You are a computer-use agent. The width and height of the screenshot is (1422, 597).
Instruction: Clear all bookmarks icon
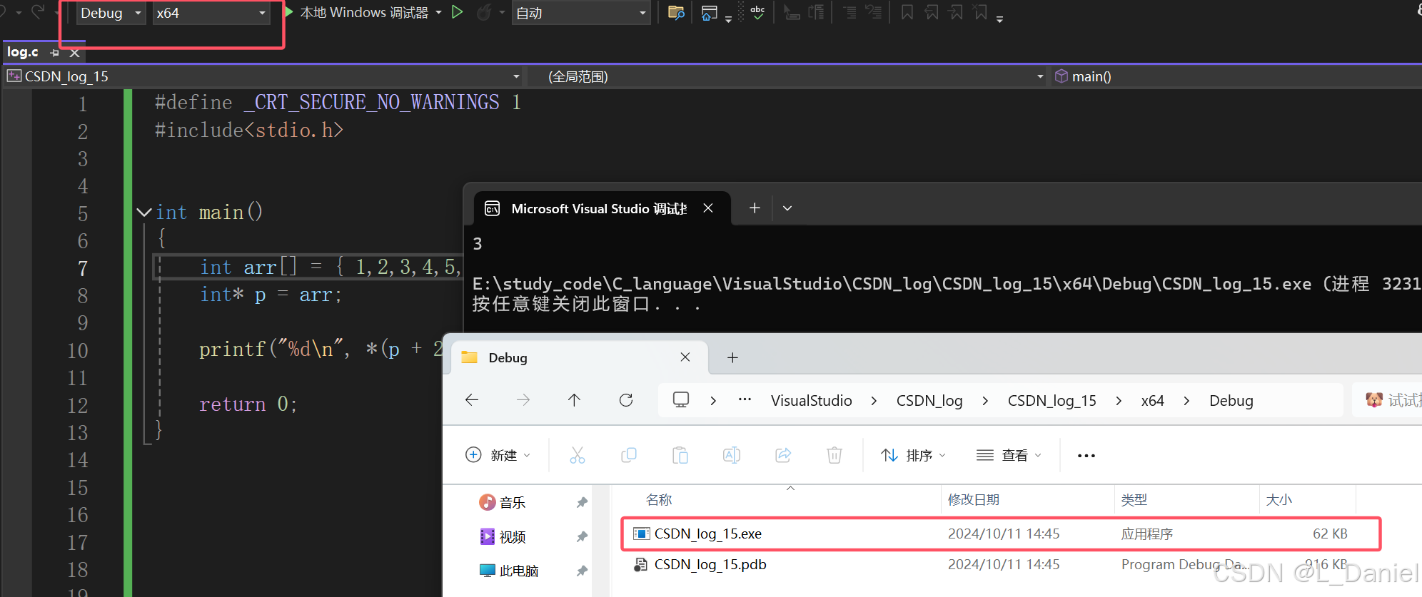pos(981,13)
